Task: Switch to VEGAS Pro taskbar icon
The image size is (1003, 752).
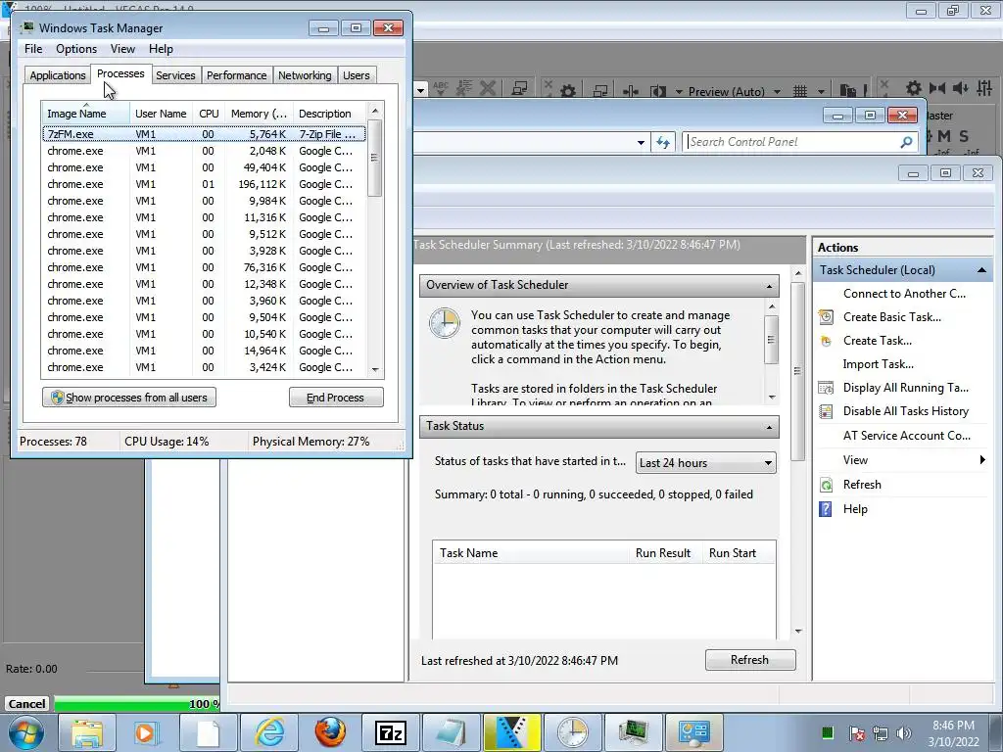Action: (x=511, y=732)
